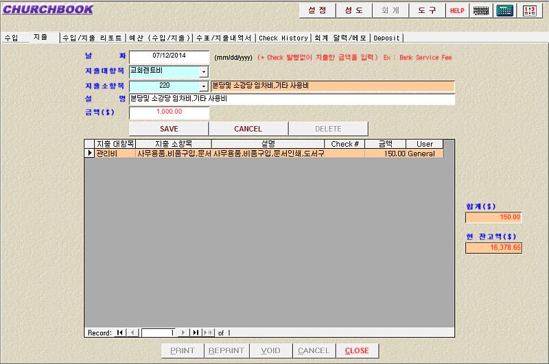Go to previous record arrow
The height and width of the screenshot is (364, 549).
pyautogui.click(x=132, y=332)
